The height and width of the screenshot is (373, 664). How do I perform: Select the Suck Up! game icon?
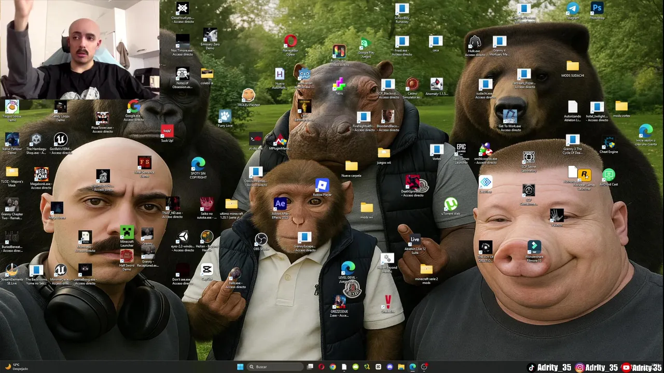click(x=167, y=134)
